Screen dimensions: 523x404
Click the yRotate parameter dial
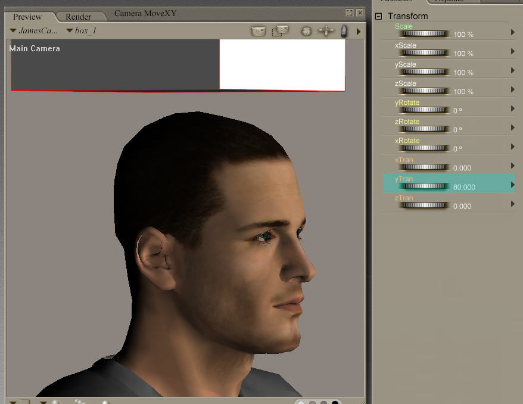tap(424, 110)
